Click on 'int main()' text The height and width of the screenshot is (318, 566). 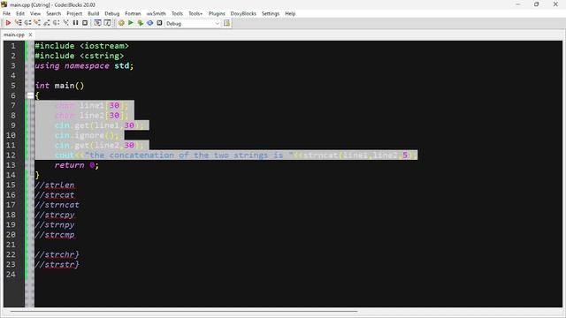59,86
